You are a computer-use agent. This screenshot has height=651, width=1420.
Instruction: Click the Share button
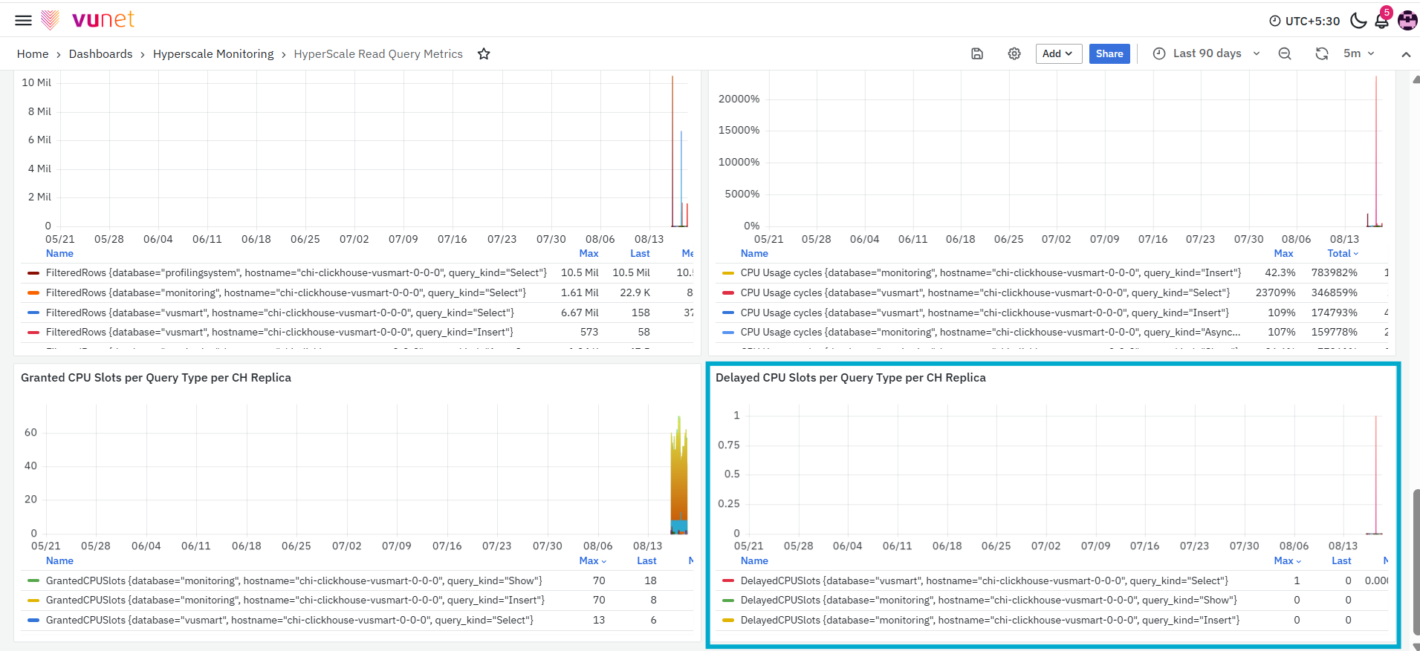1109,53
